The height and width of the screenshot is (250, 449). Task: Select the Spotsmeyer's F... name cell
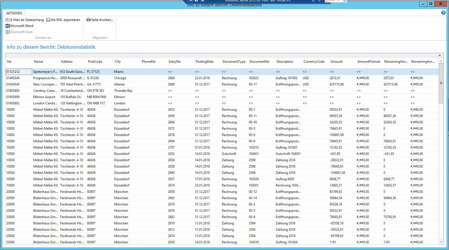coord(46,72)
